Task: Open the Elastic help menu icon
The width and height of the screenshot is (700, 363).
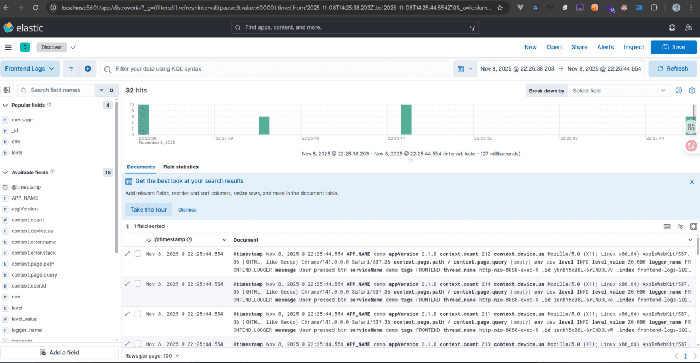Action: 672,27
